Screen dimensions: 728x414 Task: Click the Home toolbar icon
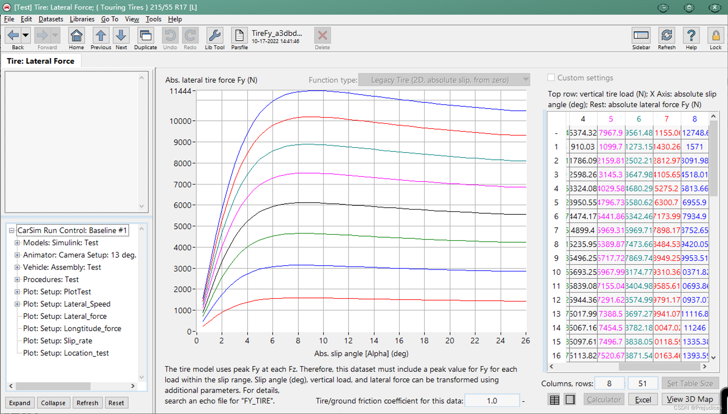[76, 36]
